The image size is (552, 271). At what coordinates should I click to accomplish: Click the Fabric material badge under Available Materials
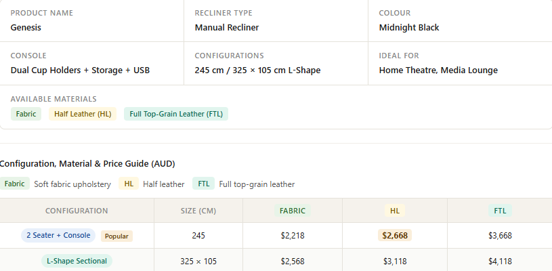pos(26,114)
